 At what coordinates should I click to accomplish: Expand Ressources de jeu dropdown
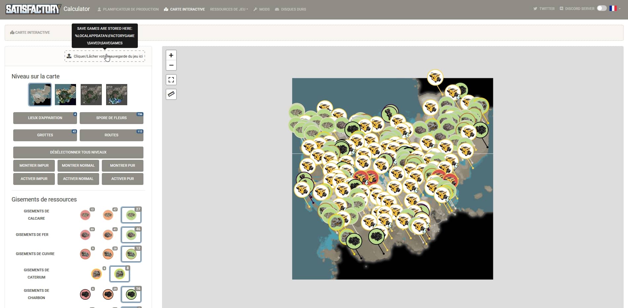(x=229, y=9)
